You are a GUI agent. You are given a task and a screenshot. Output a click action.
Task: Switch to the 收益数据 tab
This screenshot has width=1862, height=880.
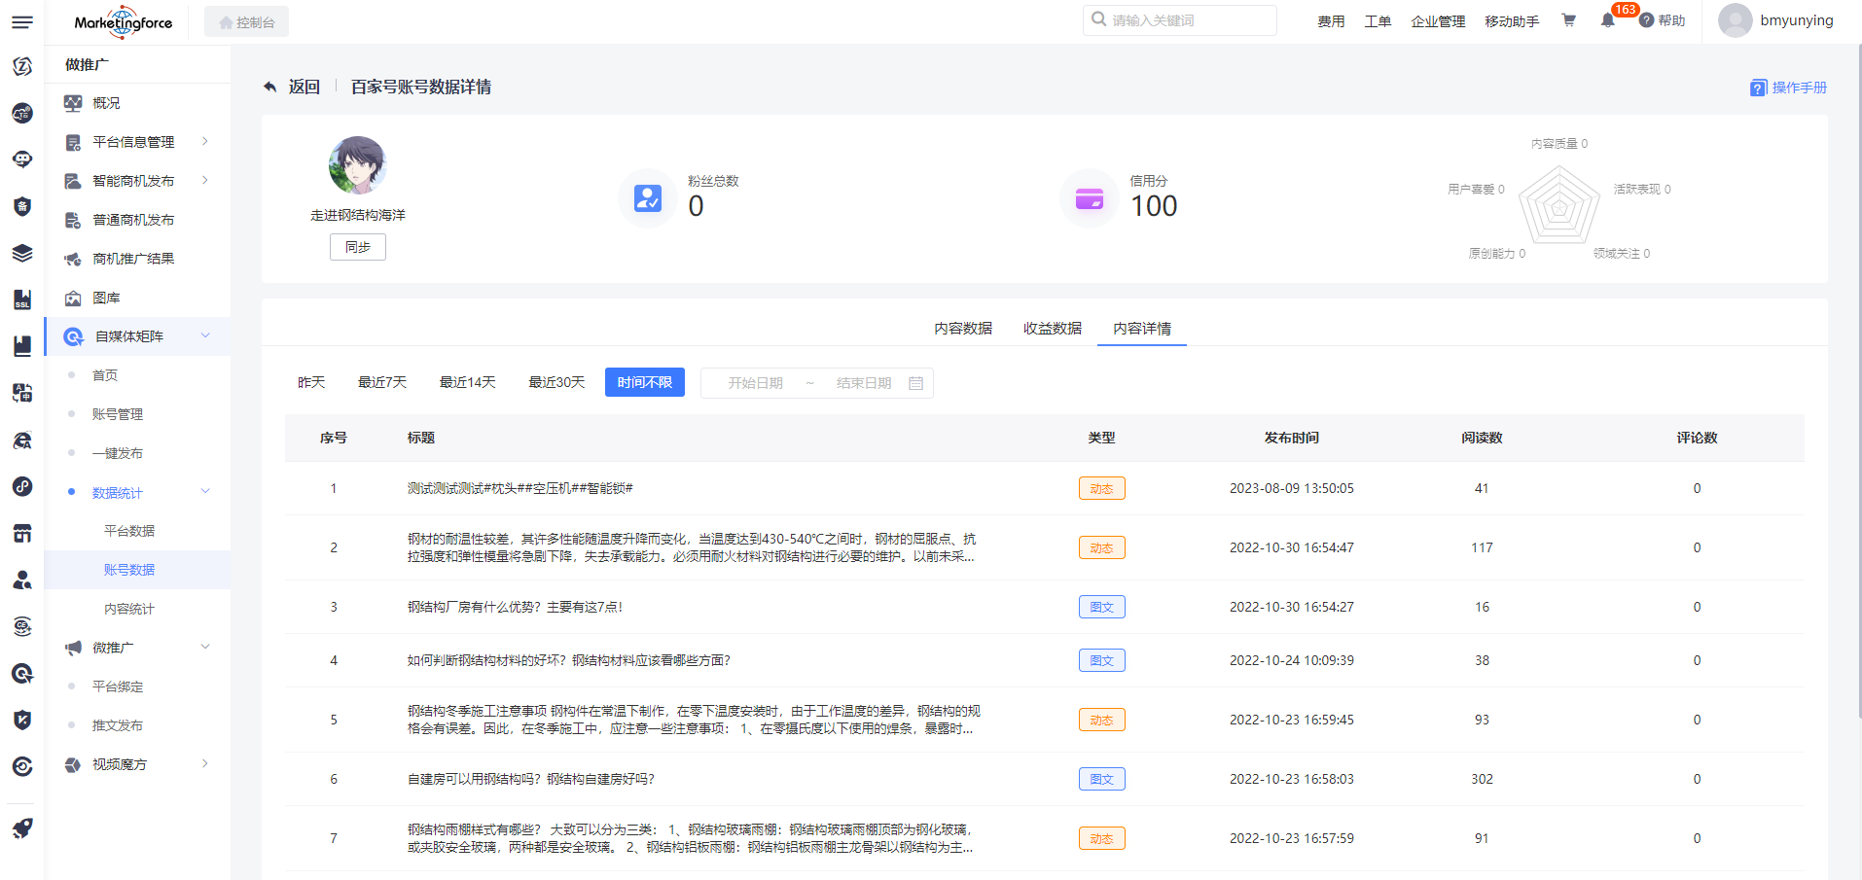click(1052, 329)
